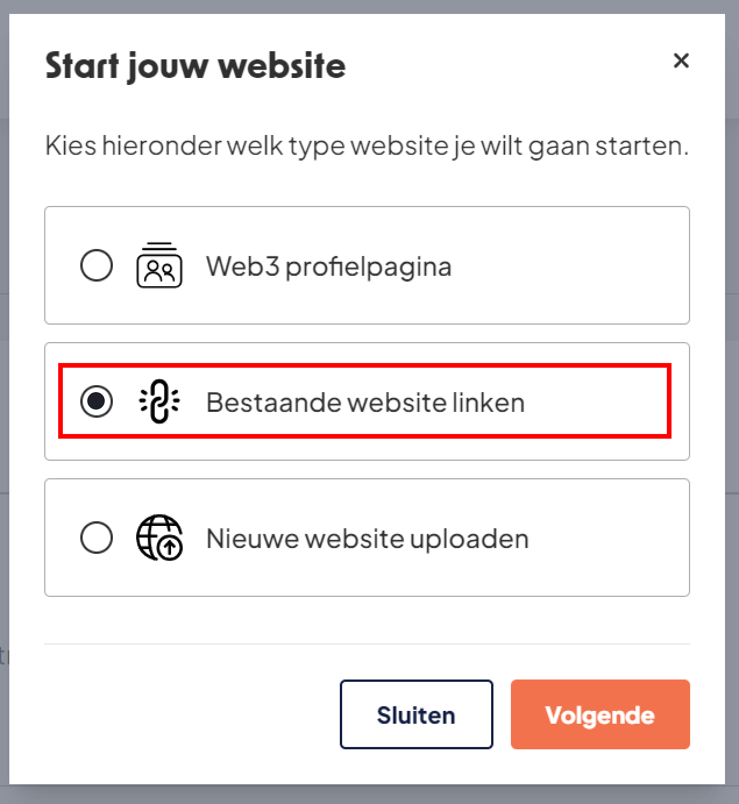This screenshot has height=804, width=739.
Task: Click the Web3 profielpagina label text
Action: click(329, 266)
